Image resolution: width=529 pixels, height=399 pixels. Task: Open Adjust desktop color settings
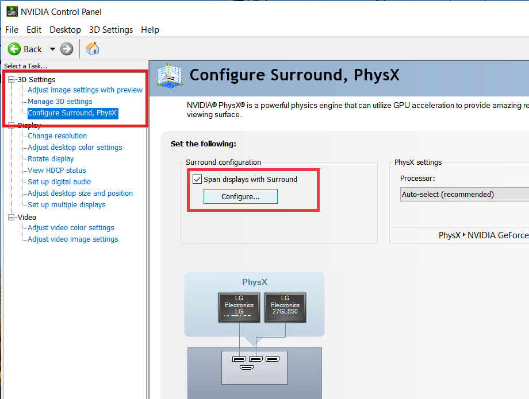pyautogui.click(x=75, y=147)
